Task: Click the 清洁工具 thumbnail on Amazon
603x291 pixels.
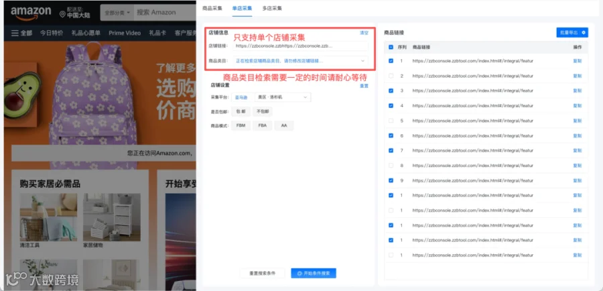Action: tap(48, 217)
